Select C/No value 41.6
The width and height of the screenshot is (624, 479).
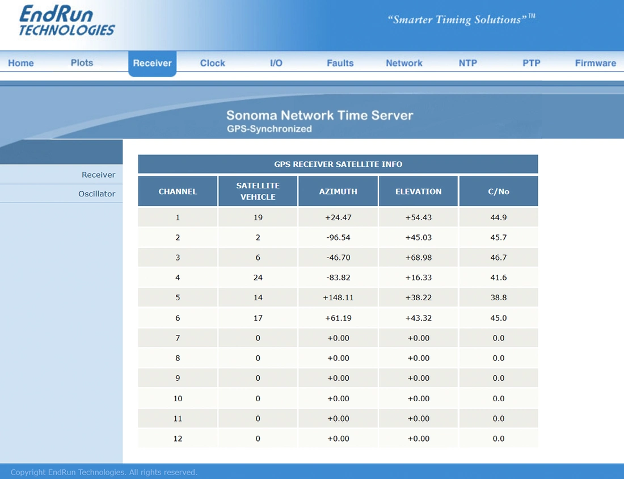(x=499, y=278)
